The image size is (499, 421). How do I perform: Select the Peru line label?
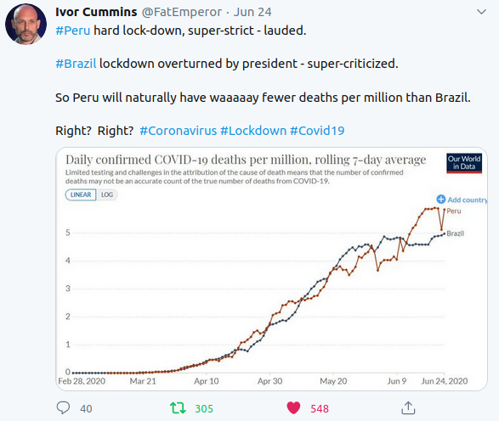[x=453, y=211]
